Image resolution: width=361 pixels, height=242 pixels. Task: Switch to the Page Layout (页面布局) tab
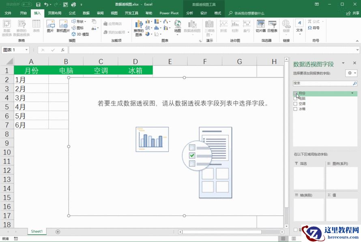click(x=55, y=13)
